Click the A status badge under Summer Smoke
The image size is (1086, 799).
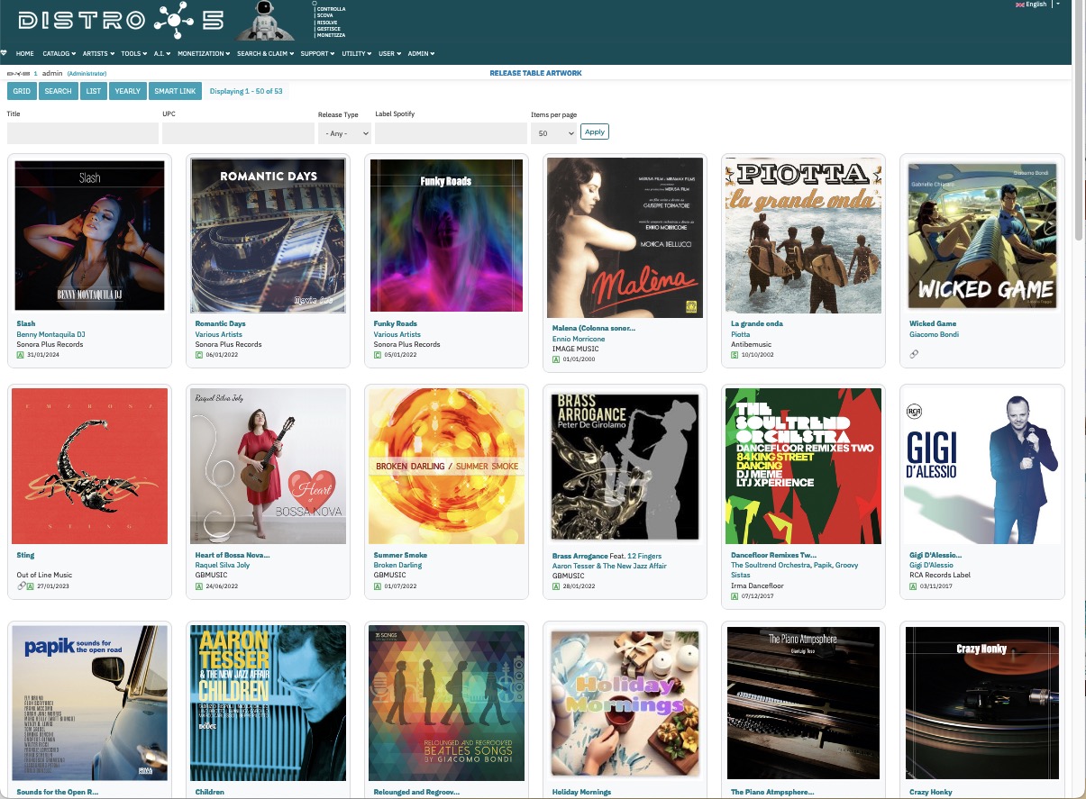378,586
